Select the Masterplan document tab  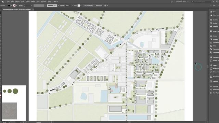point(17,9)
